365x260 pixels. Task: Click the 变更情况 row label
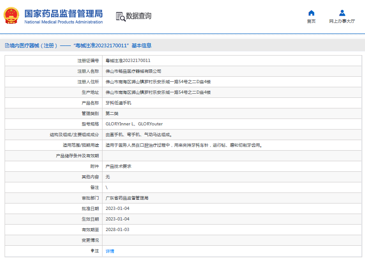click(90, 240)
